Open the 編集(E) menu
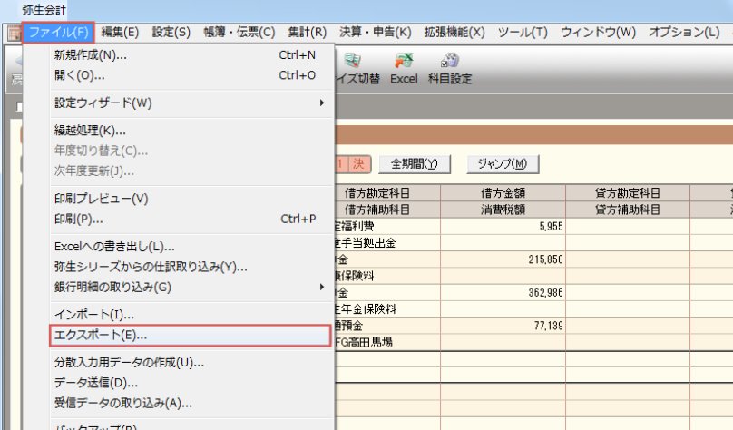 click(120, 33)
